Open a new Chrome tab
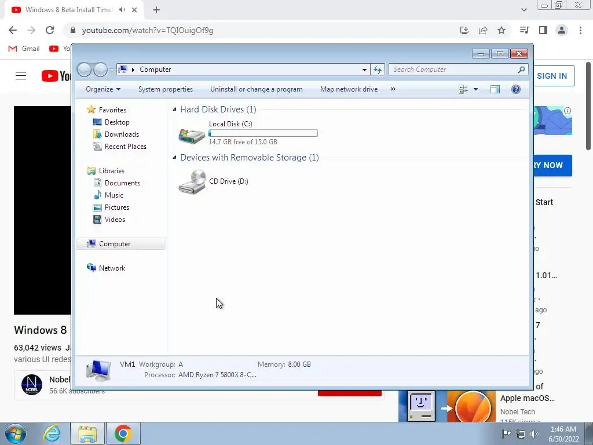This screenshot has width=593, height=445. coord(156,10)
